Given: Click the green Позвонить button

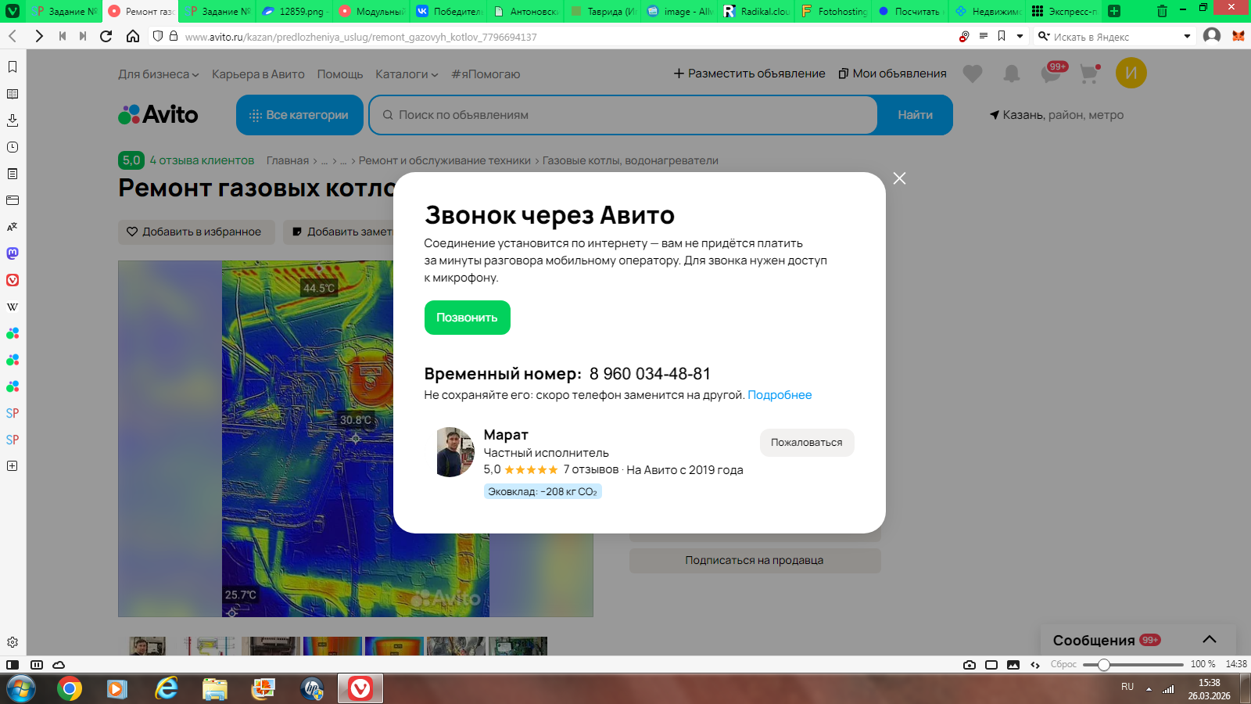Looking at the screenshot, I should pos(468,318).
